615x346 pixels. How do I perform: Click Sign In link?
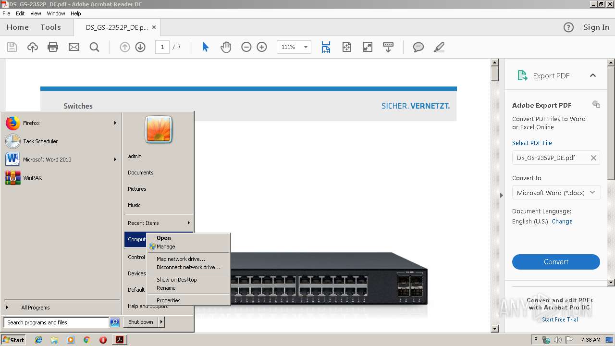[596, 27]
